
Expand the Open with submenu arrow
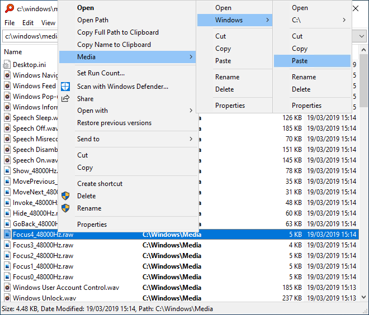click(x=191, y=111)
